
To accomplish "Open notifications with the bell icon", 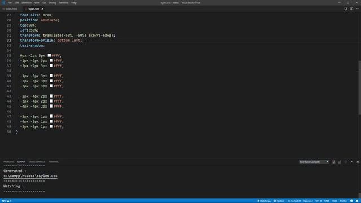I will tap(357, 201).
